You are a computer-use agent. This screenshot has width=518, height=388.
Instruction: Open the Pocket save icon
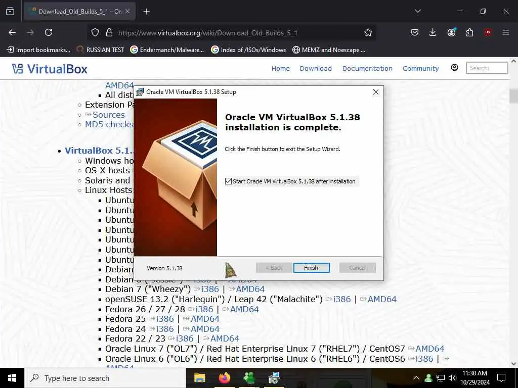point(415,32)
